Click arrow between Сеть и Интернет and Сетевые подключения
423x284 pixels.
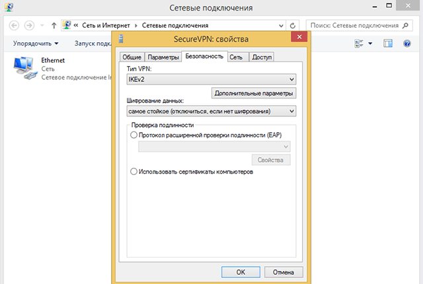tap(136, 26)
